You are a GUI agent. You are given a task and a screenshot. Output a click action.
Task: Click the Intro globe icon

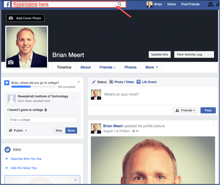(x=7, y=149)
